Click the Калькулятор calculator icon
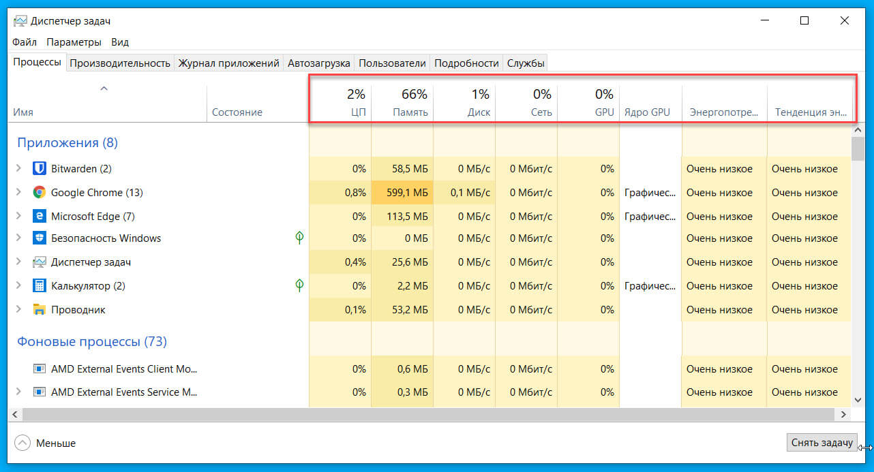 39,285
